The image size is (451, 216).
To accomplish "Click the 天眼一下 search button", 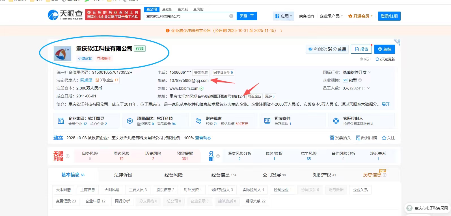I will [247, 16].
